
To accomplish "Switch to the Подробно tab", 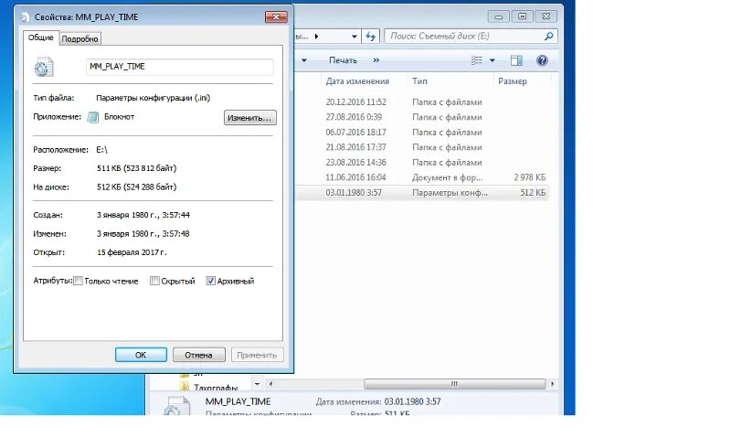I will (x=79, y=38).
